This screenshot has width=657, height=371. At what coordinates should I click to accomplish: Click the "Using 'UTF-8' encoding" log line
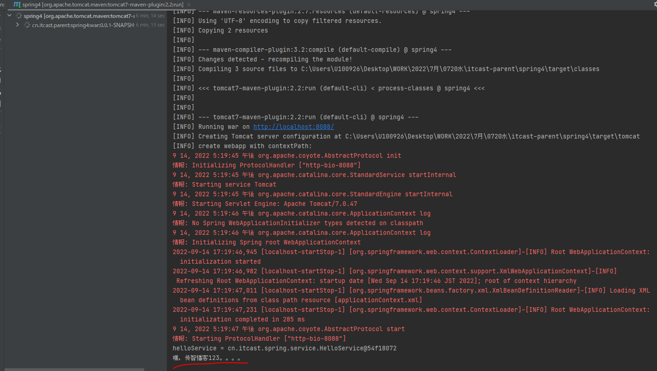pyautogui.click(x=277, y=21)
